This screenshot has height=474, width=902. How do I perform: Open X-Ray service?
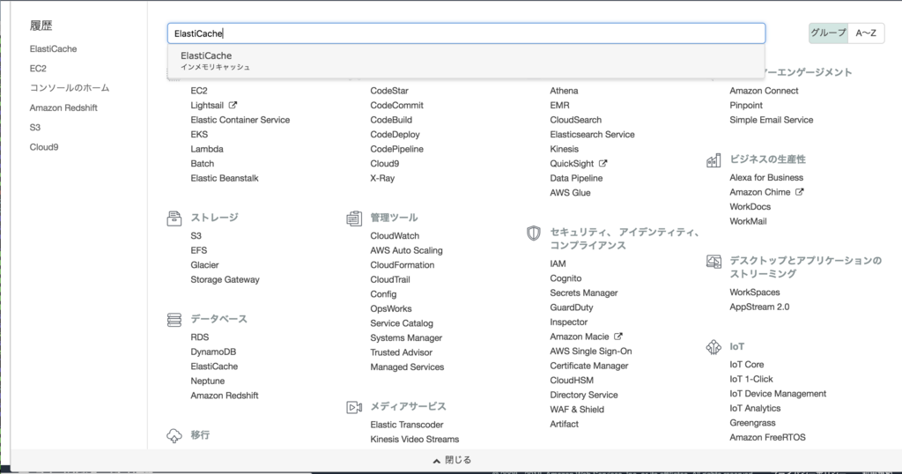(382, 178)
